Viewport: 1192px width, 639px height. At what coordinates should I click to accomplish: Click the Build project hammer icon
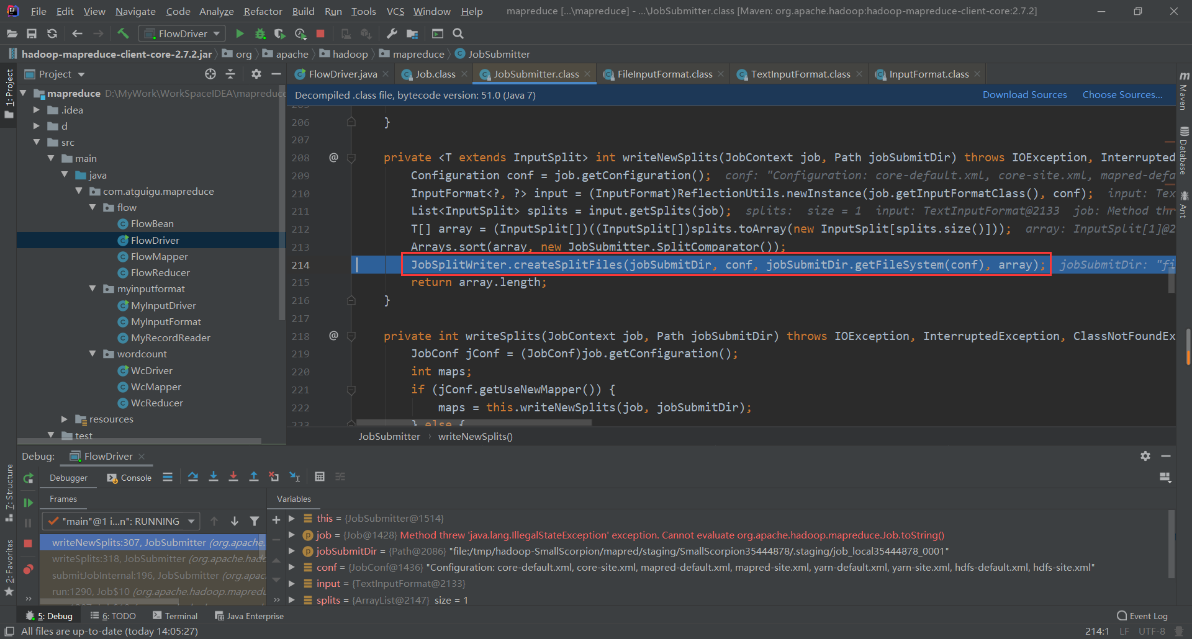tap(123, 34)
